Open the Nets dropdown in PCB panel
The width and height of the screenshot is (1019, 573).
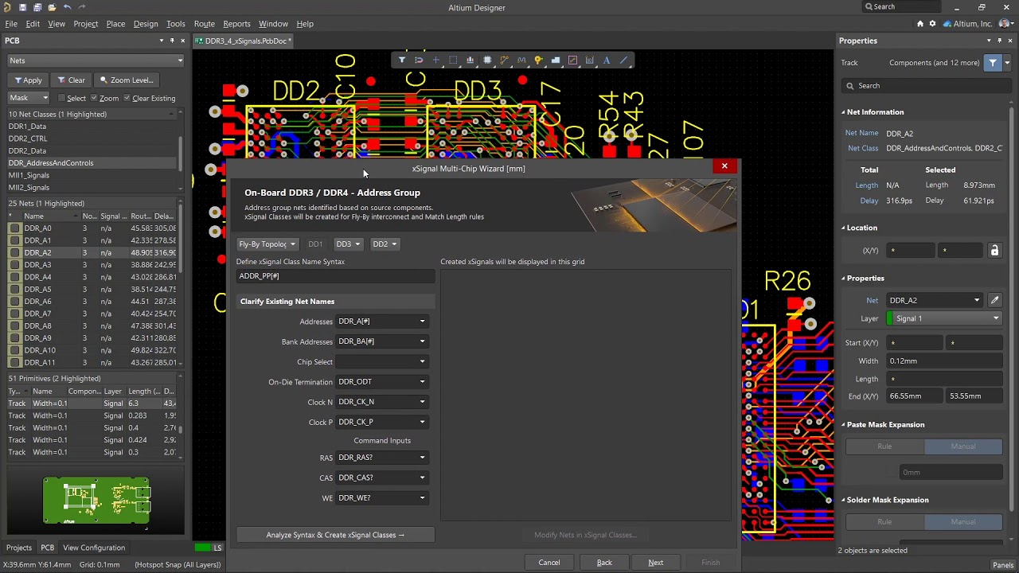pyautogui.click(x=96, y=60)
